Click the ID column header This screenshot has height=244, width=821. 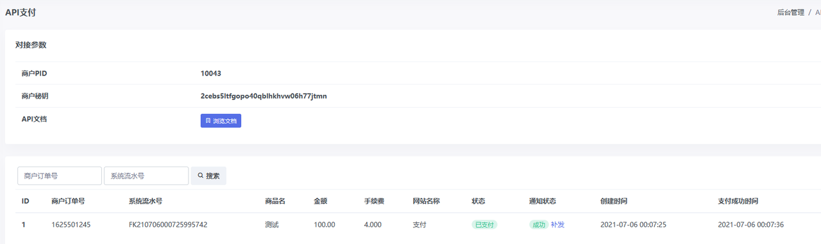(x=26, y=201)
